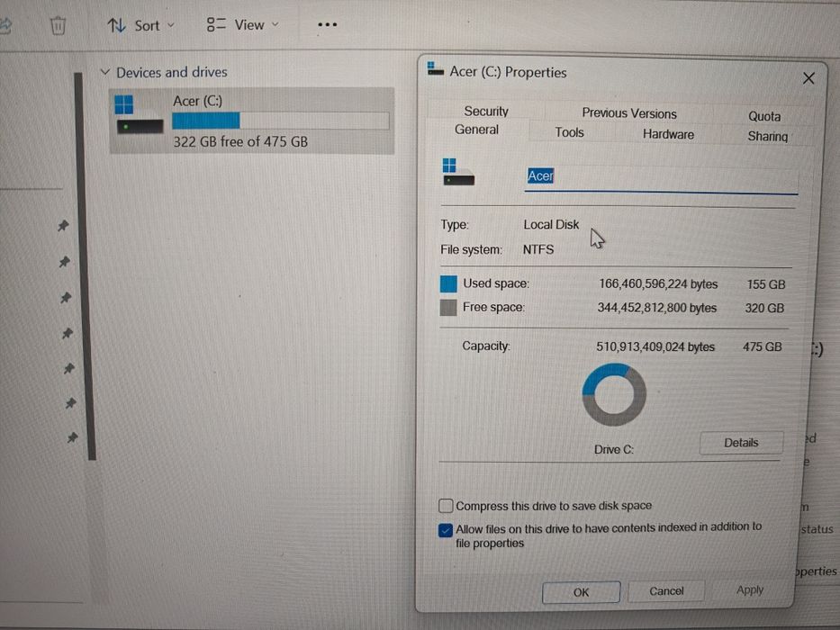Switch to the Sharing tab
This screenshot has height=630, width=840.
pyautogui.click(x=767, y=137)
